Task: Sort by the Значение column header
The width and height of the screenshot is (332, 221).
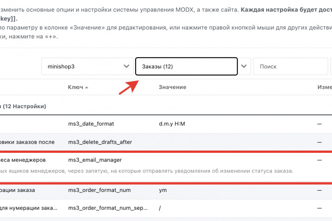Action: pos(172,87)
